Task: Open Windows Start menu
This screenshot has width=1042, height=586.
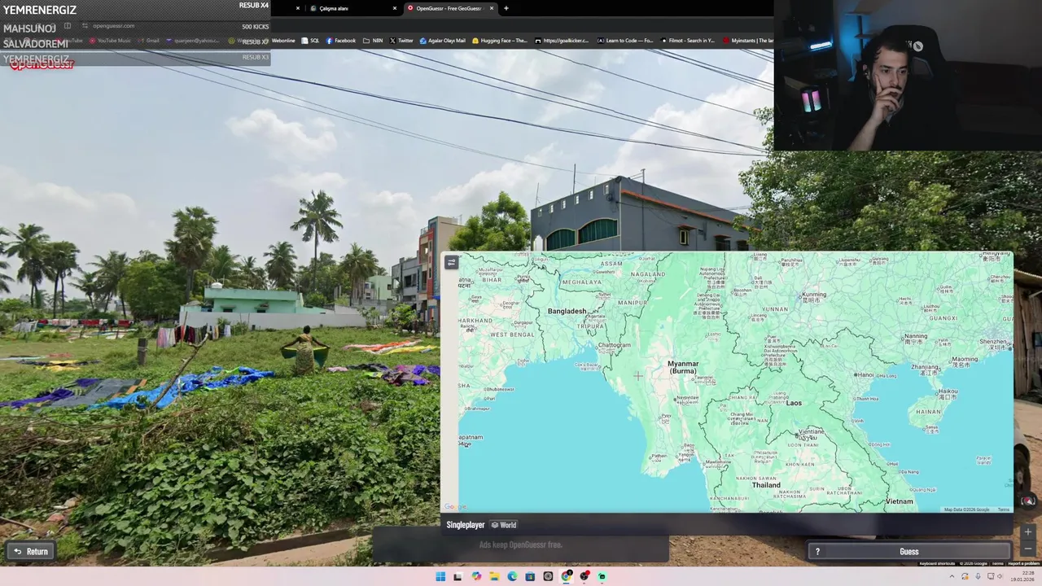Action: (440, 576)
